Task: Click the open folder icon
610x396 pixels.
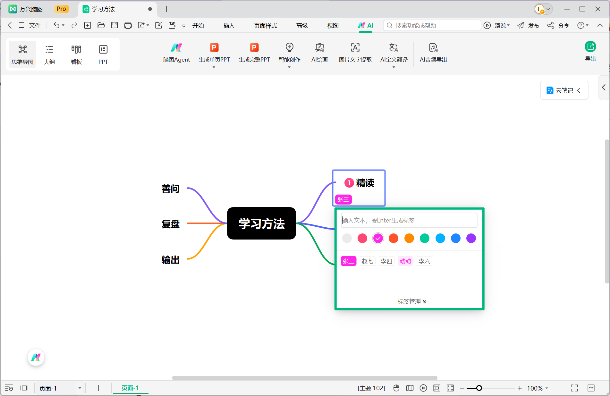Action: [x=101, y=25]
